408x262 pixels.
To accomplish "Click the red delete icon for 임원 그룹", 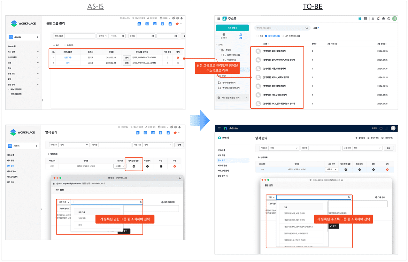I will [x=178, y=58].
